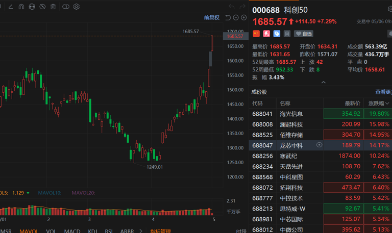Collapse quote details with up chevron
The width and height of the screenshot is (392, 233).
pyautogui.click(x=323, y=83)
